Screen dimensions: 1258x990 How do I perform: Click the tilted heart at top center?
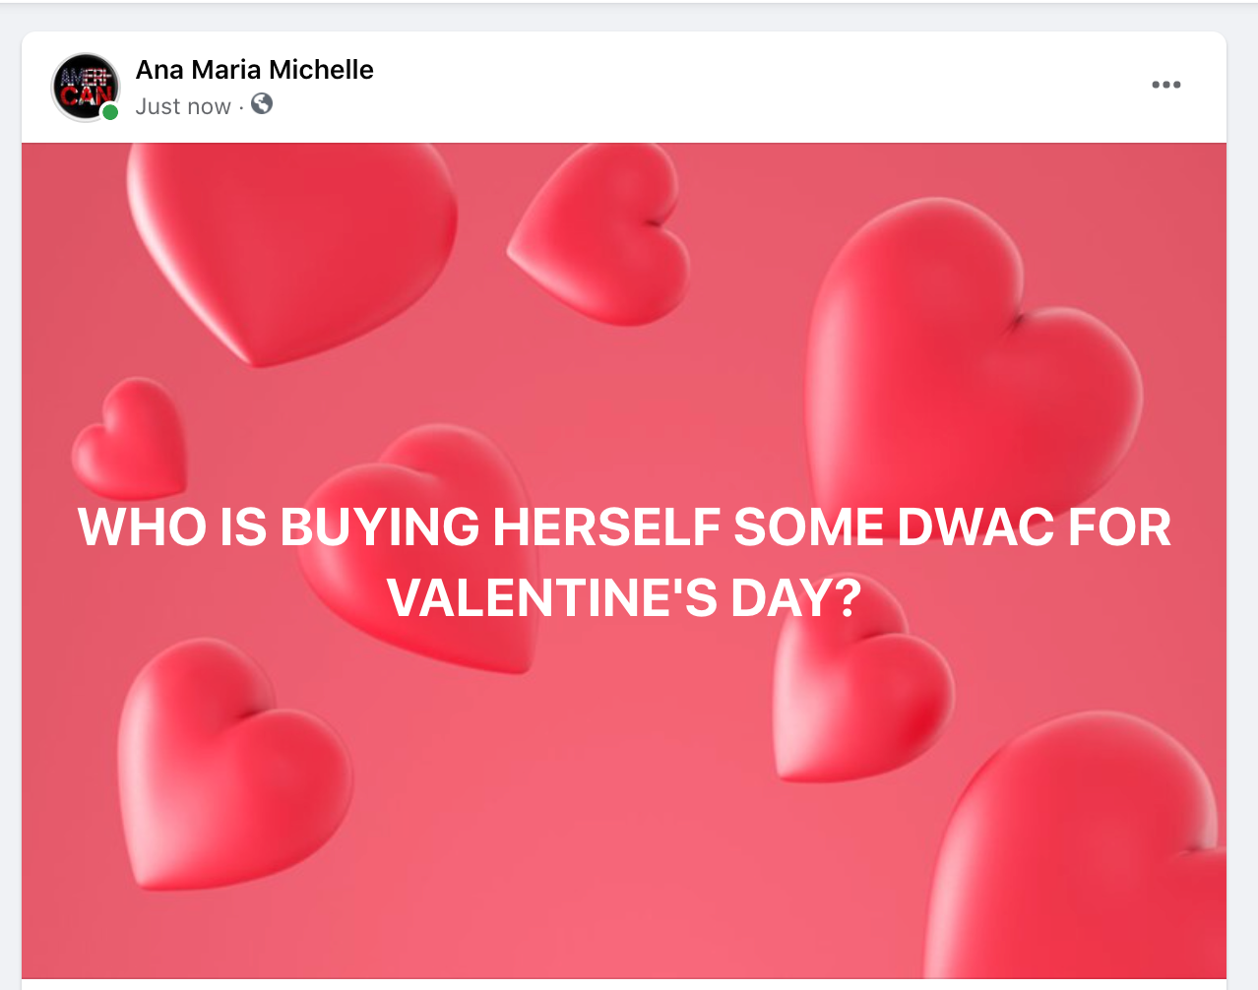pos(602,236)
